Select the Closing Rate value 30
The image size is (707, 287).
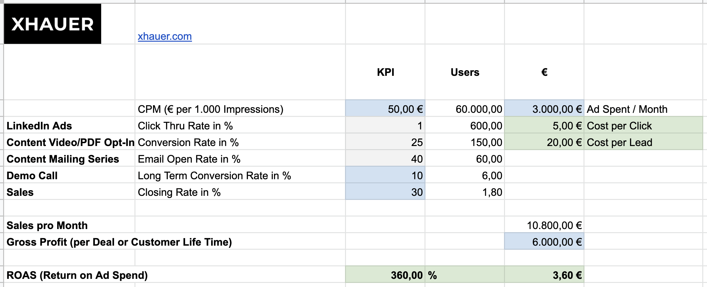(x=385, y=191)
